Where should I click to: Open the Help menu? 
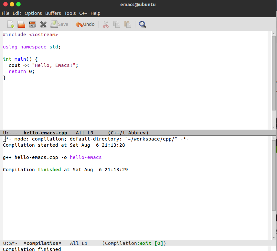(x=95, y=13)
